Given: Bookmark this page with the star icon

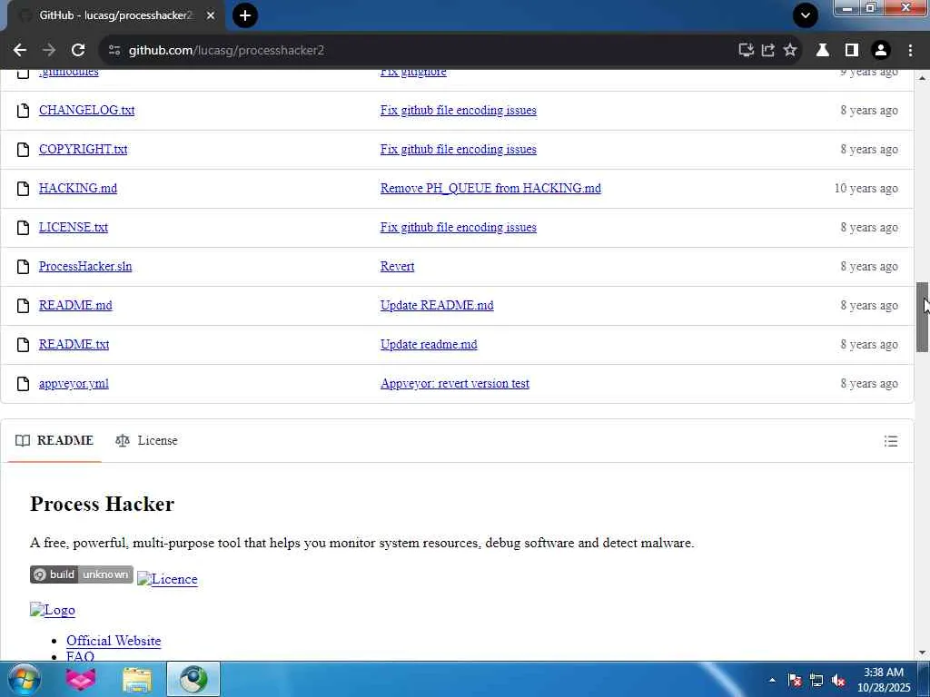Looking at the screenshot, I should tap(790, 51).
